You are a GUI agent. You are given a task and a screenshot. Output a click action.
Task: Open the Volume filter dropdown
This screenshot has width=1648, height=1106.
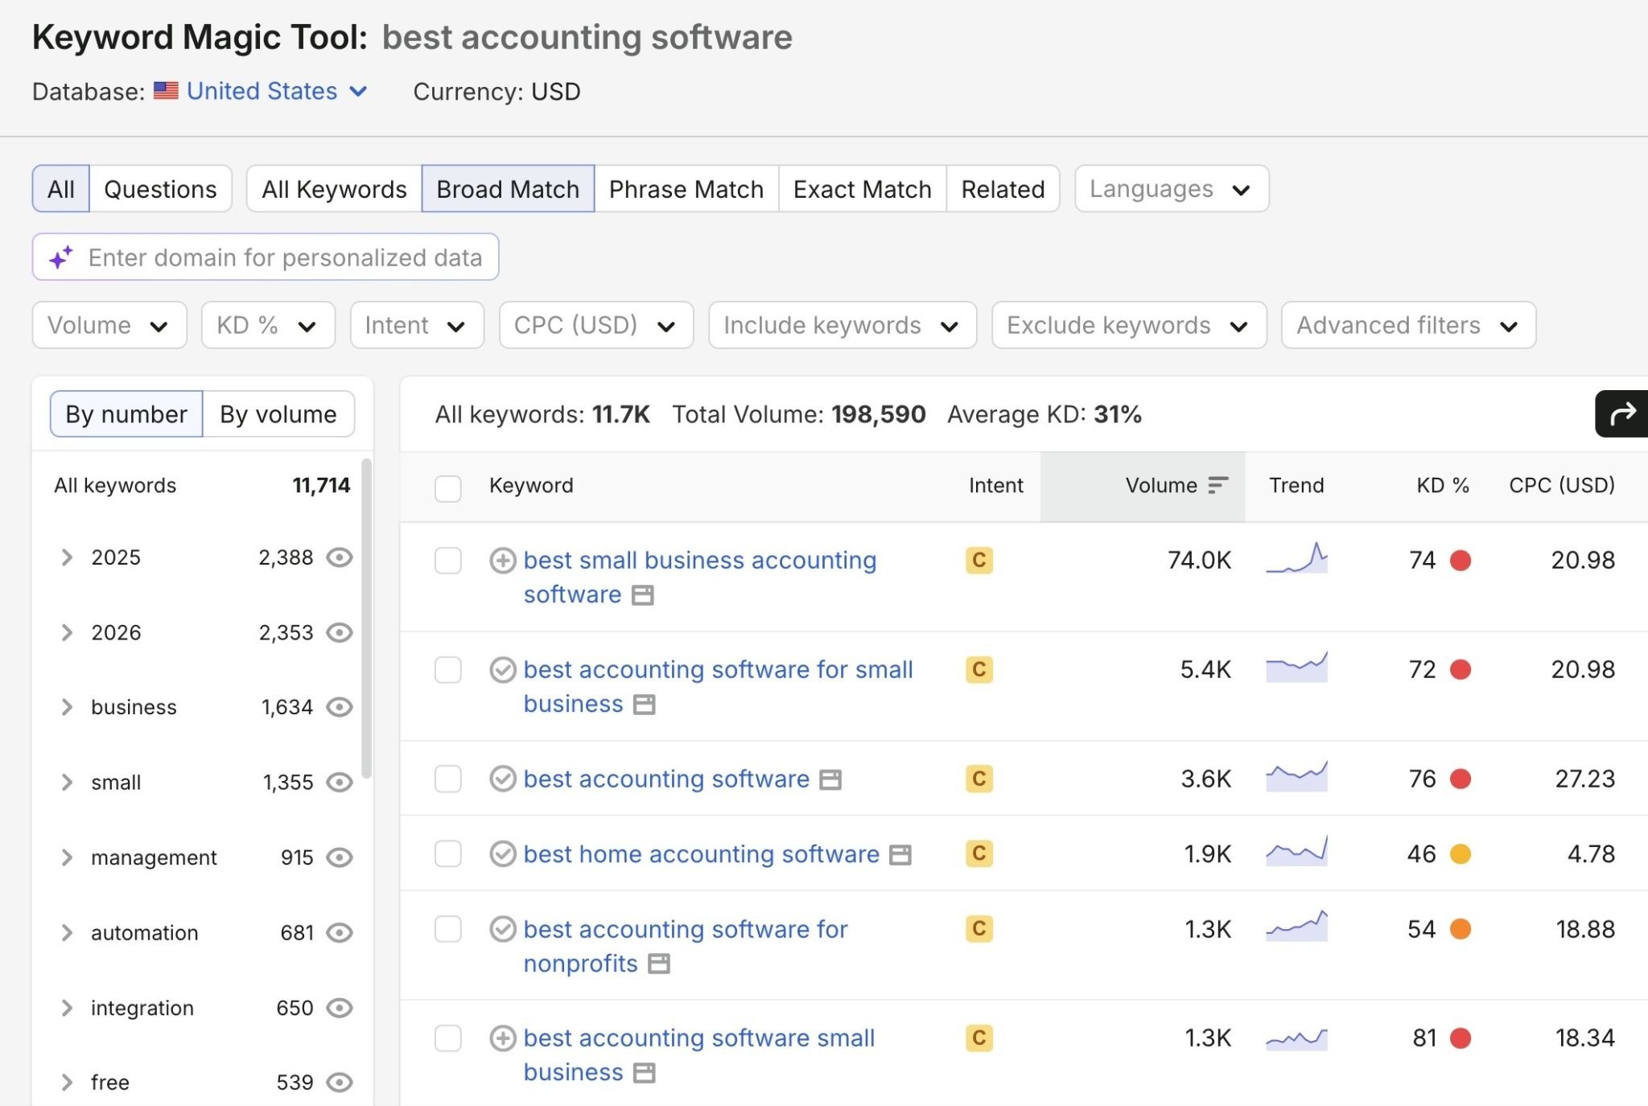(109, 325)
